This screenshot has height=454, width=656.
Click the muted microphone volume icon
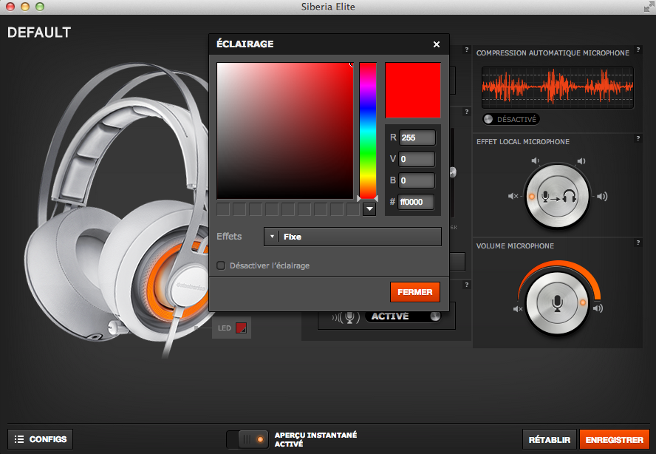click(518, 308)
